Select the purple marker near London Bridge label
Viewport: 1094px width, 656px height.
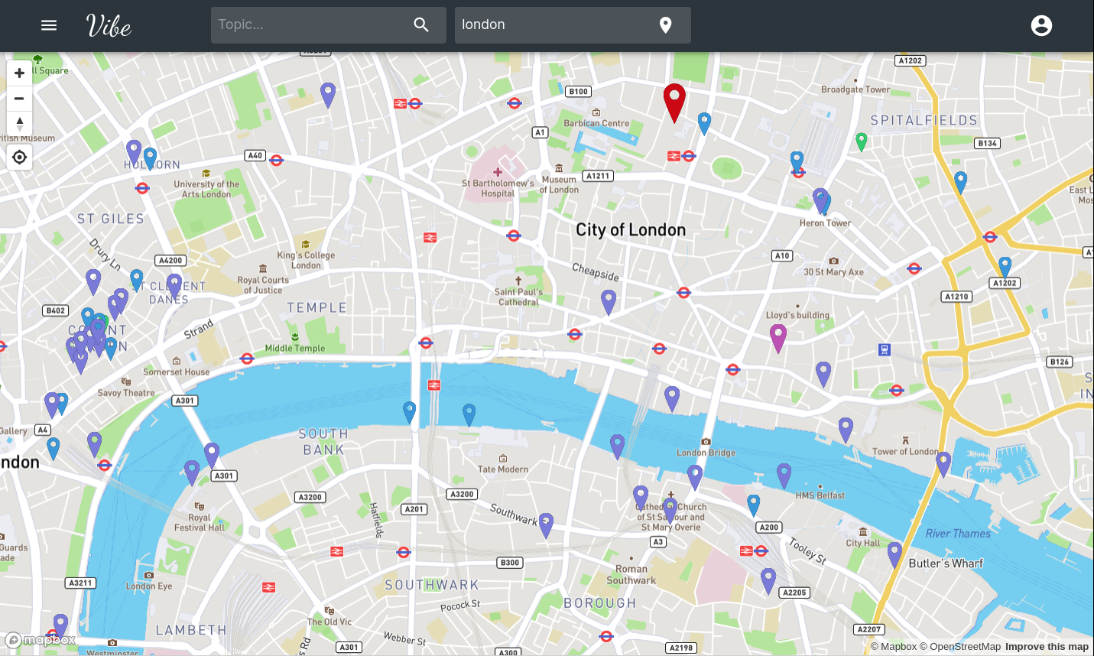pos(695,477)
